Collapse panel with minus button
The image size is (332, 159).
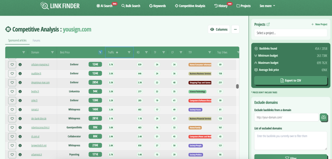pyautogui.click(x=235, y=29)
